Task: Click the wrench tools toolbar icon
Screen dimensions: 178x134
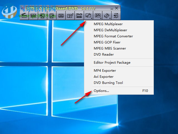Action: [x=88, y=16]
